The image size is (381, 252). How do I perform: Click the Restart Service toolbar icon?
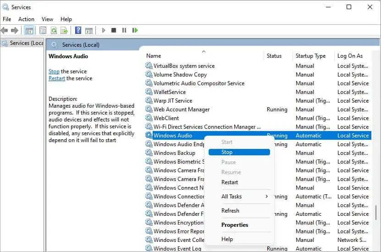(135, 30)
